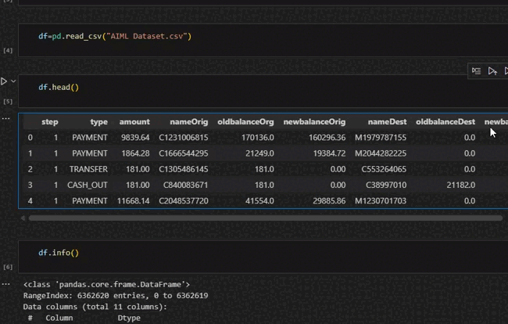Click the 'newbalanceOrig' column header
This screenshot has height=324, width=508.
pyautogui.click(x=314, y=122)
